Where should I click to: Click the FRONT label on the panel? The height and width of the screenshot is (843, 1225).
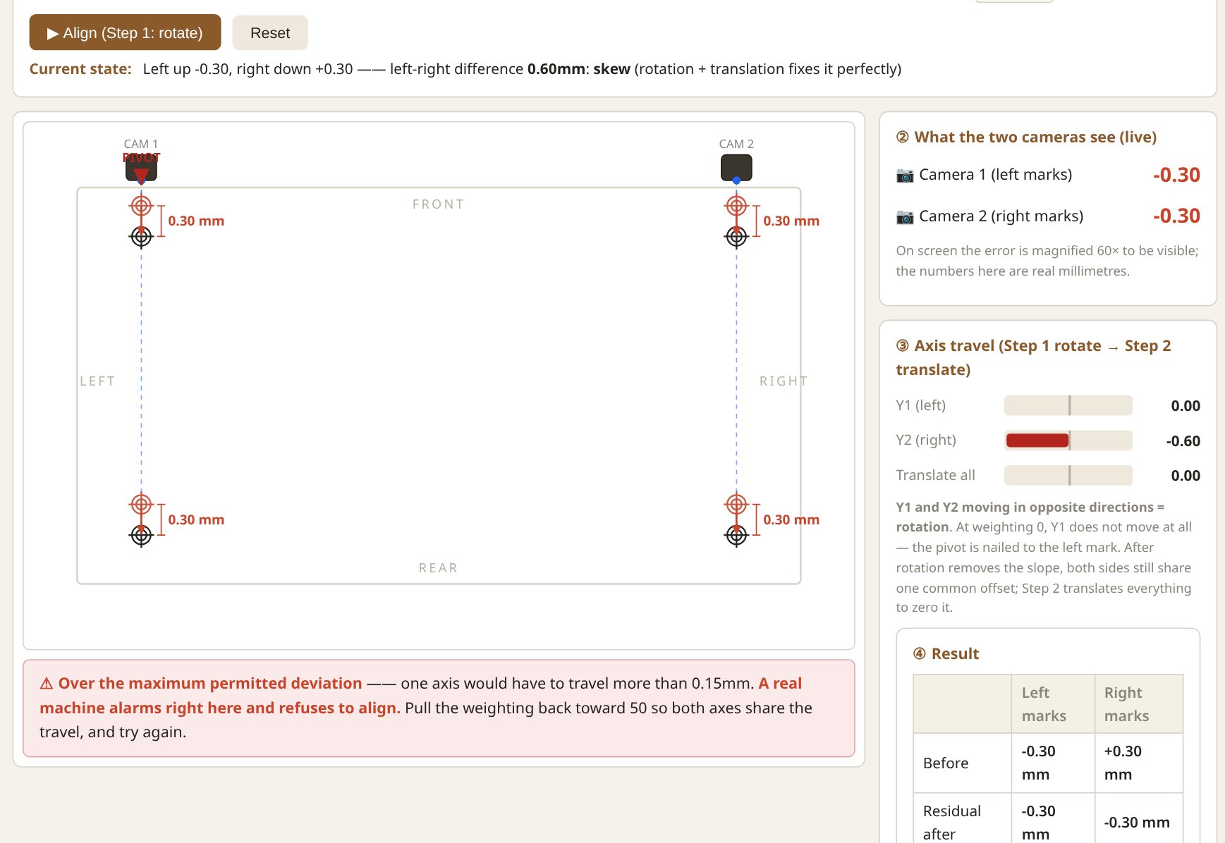[438, 204]
